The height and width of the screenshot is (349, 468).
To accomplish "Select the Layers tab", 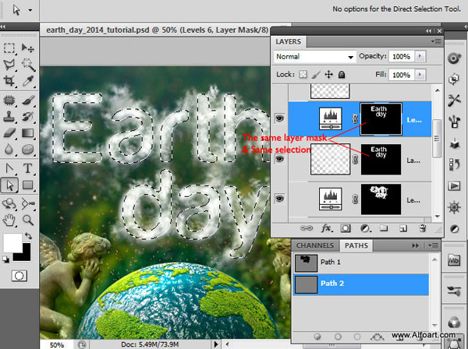I will [288, 41].
